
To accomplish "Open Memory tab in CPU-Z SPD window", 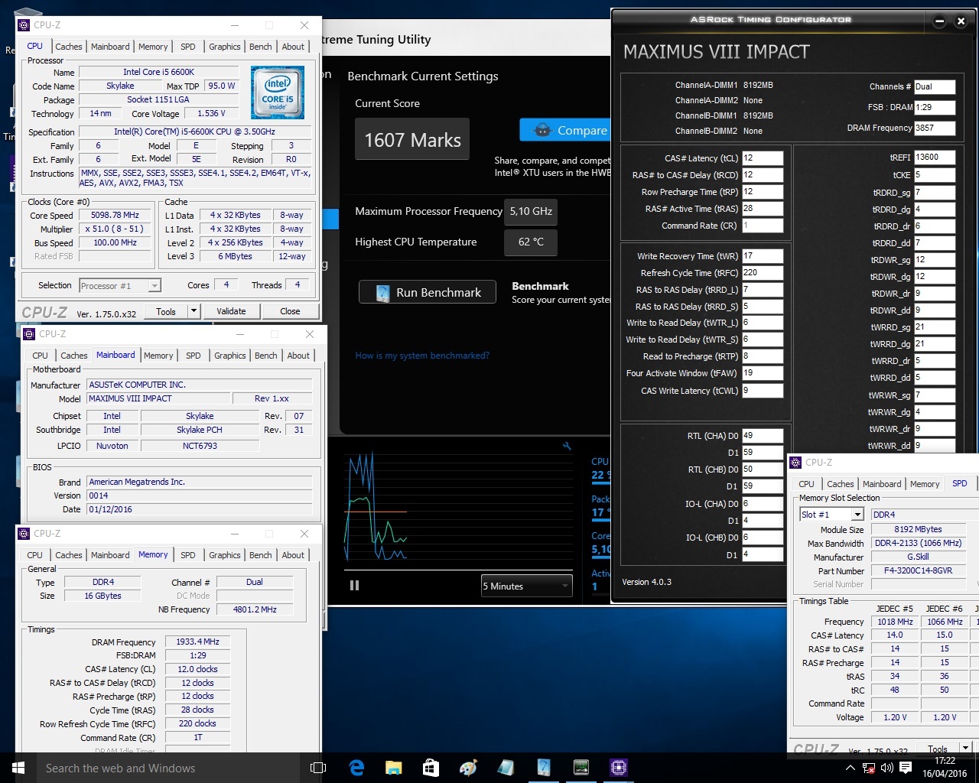I will coord(925,484).
